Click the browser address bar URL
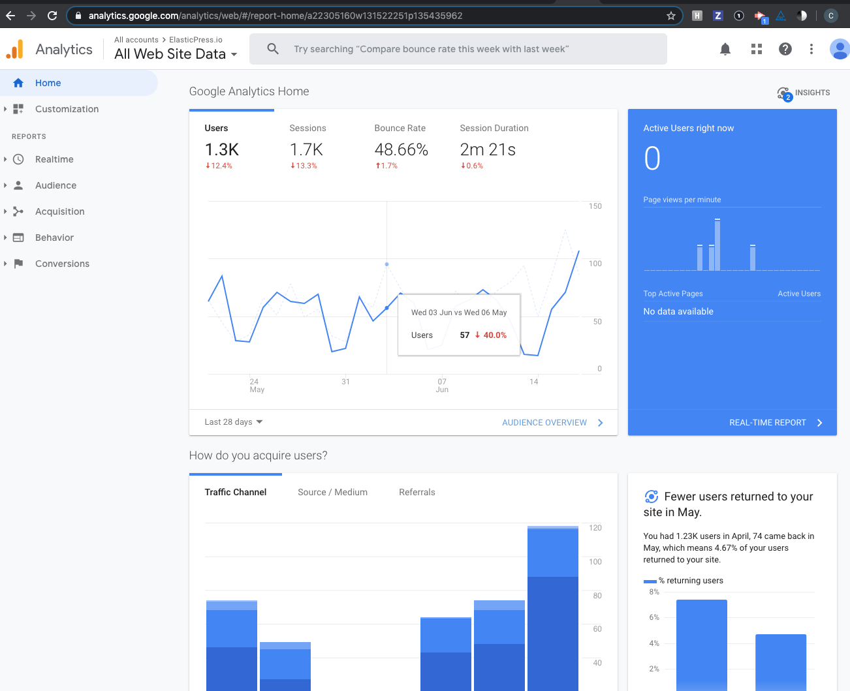The image size is (850, 691). pos(275,16)
